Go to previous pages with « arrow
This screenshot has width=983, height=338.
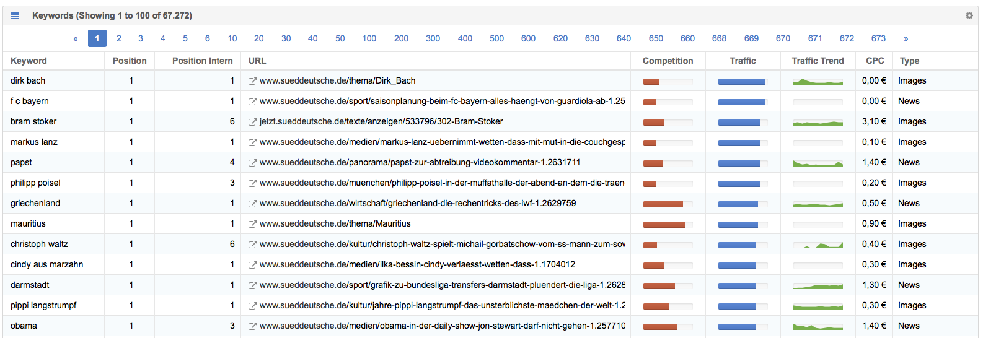click(x=76, y=38)
